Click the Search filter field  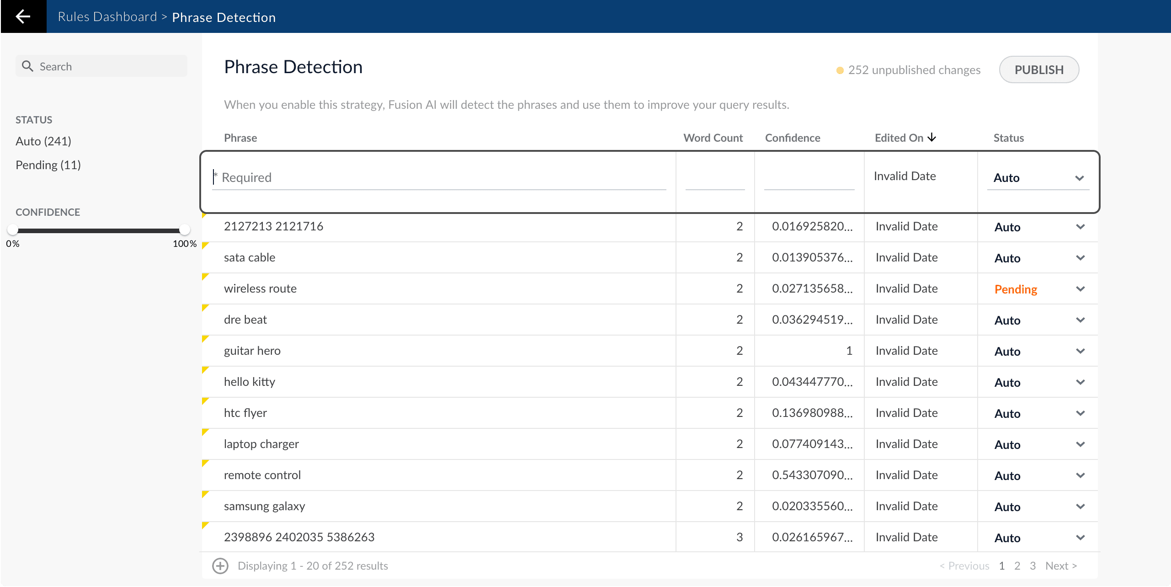pos(110,66)
